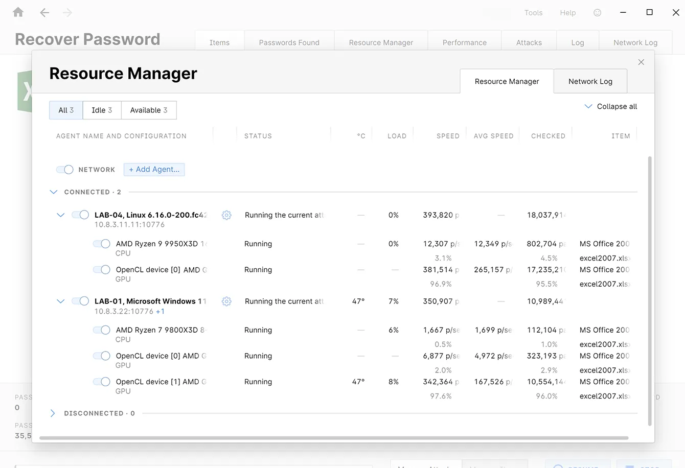Toggle the Network switch
Viewport: 685px width, 468px height.
65,170
